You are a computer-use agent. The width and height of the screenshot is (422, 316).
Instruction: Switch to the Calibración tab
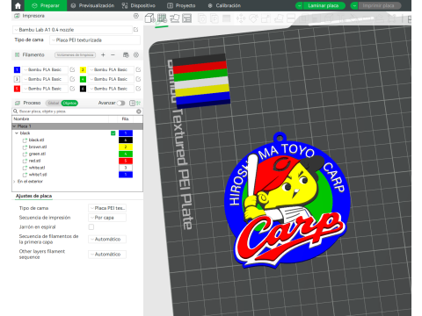pos(224,5)
